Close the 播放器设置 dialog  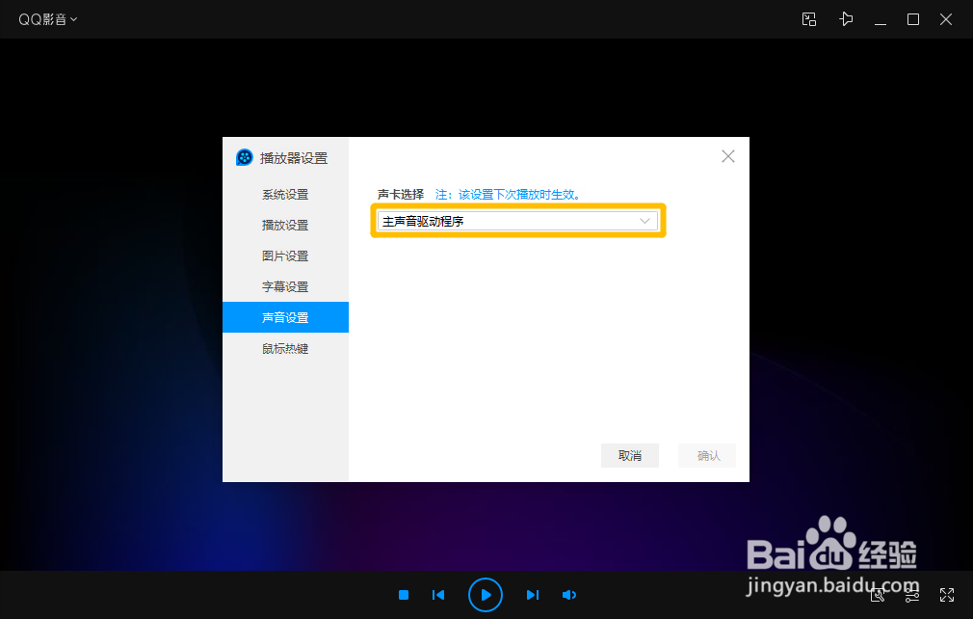click(728, 156)
